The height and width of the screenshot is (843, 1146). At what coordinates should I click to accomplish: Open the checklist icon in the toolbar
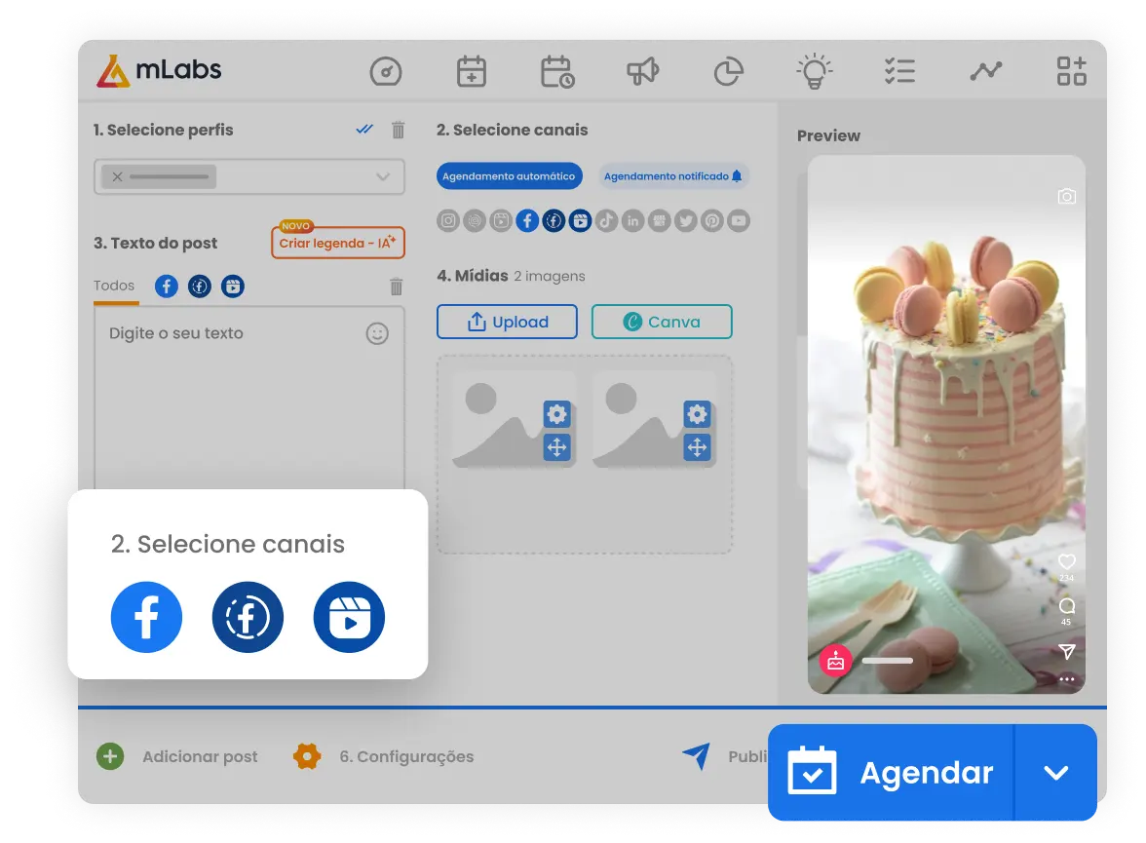[x=900, y=70]
